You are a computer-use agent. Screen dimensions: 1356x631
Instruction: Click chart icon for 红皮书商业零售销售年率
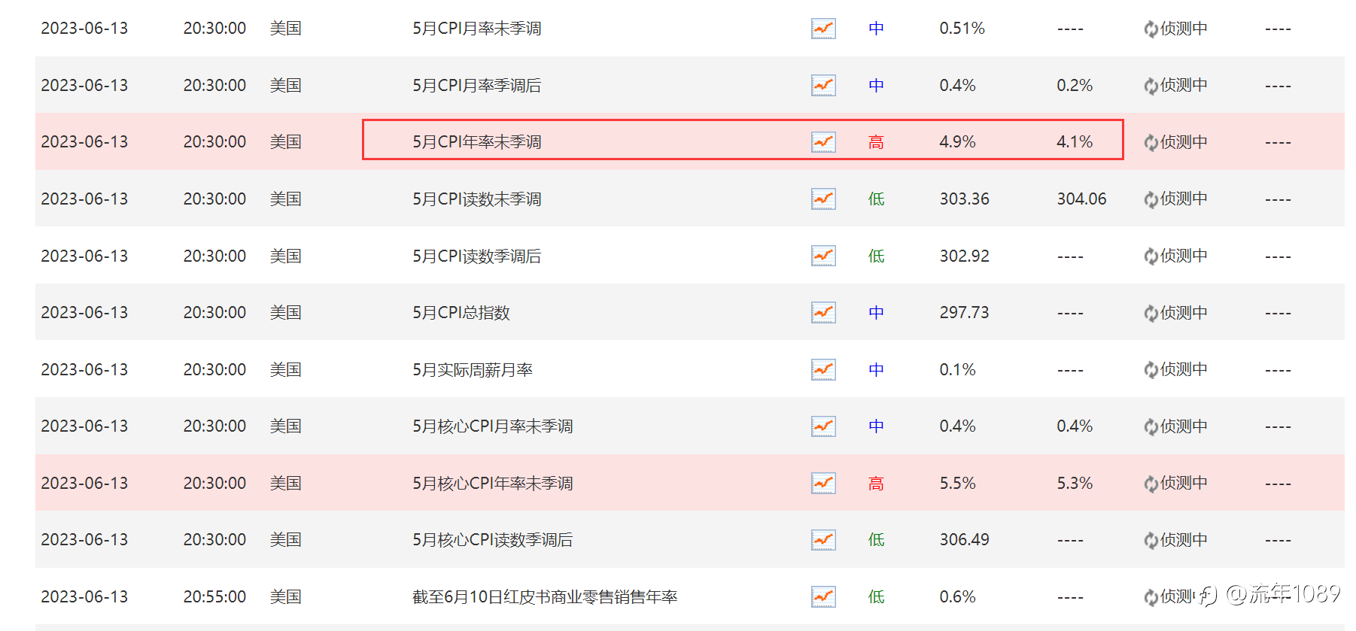tap(823, 596)
